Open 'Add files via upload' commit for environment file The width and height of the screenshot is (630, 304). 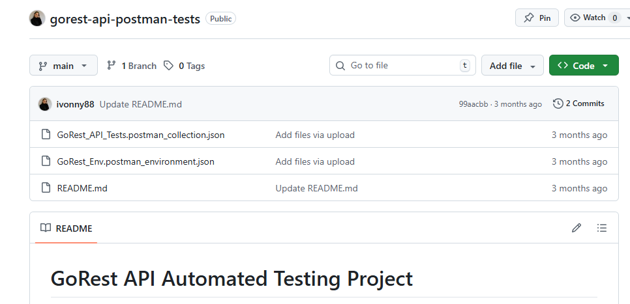[x=315, y=161]
